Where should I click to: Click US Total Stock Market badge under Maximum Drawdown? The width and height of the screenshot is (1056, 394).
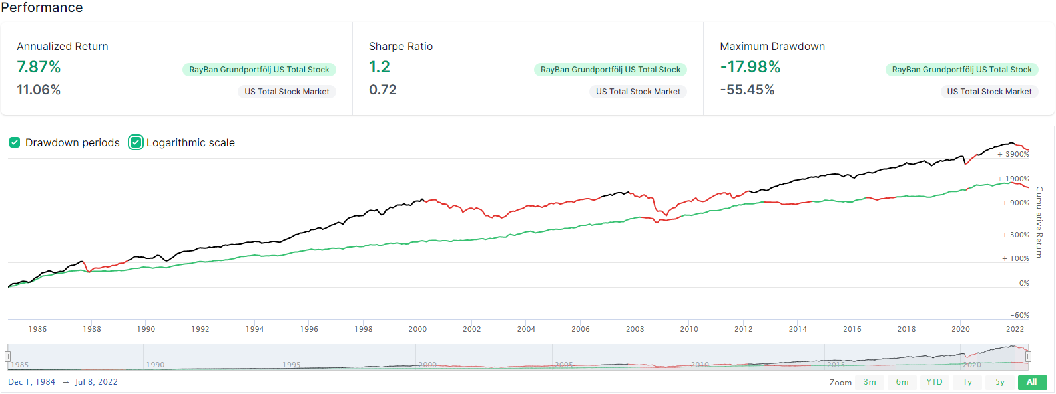tap(989, 92)
